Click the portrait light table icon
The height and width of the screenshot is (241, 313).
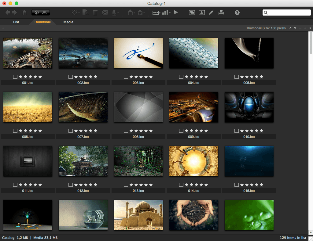point(202,13)
